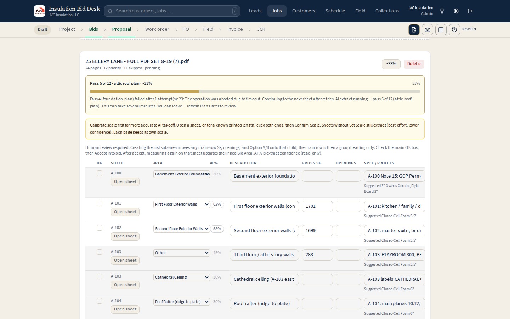Click the search magnifier icon
This screenshot has width=510, height=319.
click(x=110, y=11)
